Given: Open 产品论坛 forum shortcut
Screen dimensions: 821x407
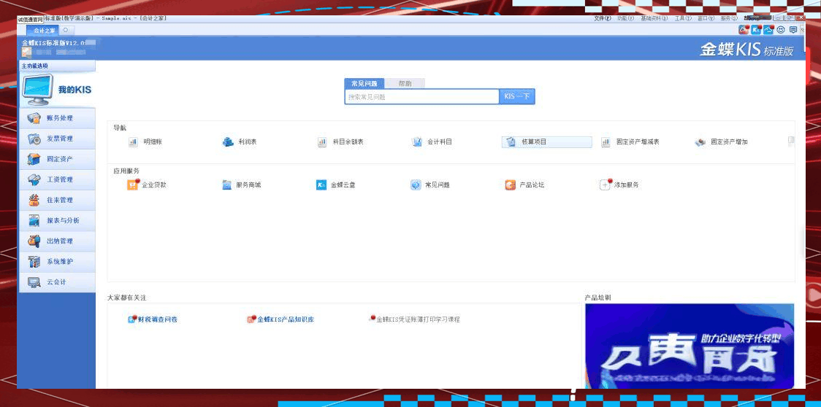Looking at the screenshot, I should coord(531,185).
